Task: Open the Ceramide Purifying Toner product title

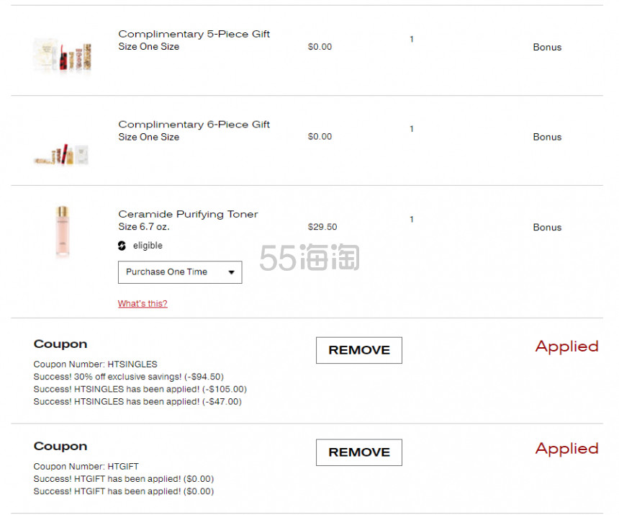Action: 188,214
